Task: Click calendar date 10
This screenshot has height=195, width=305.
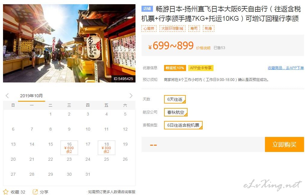Action: click(88, 129)
